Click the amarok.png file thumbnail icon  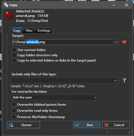point(9,15)
